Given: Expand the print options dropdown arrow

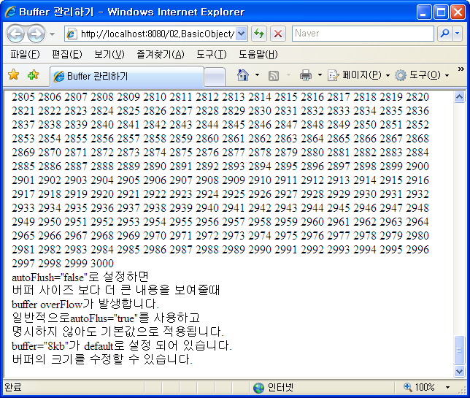Looking at the screenshot, I should pos(320,75).
